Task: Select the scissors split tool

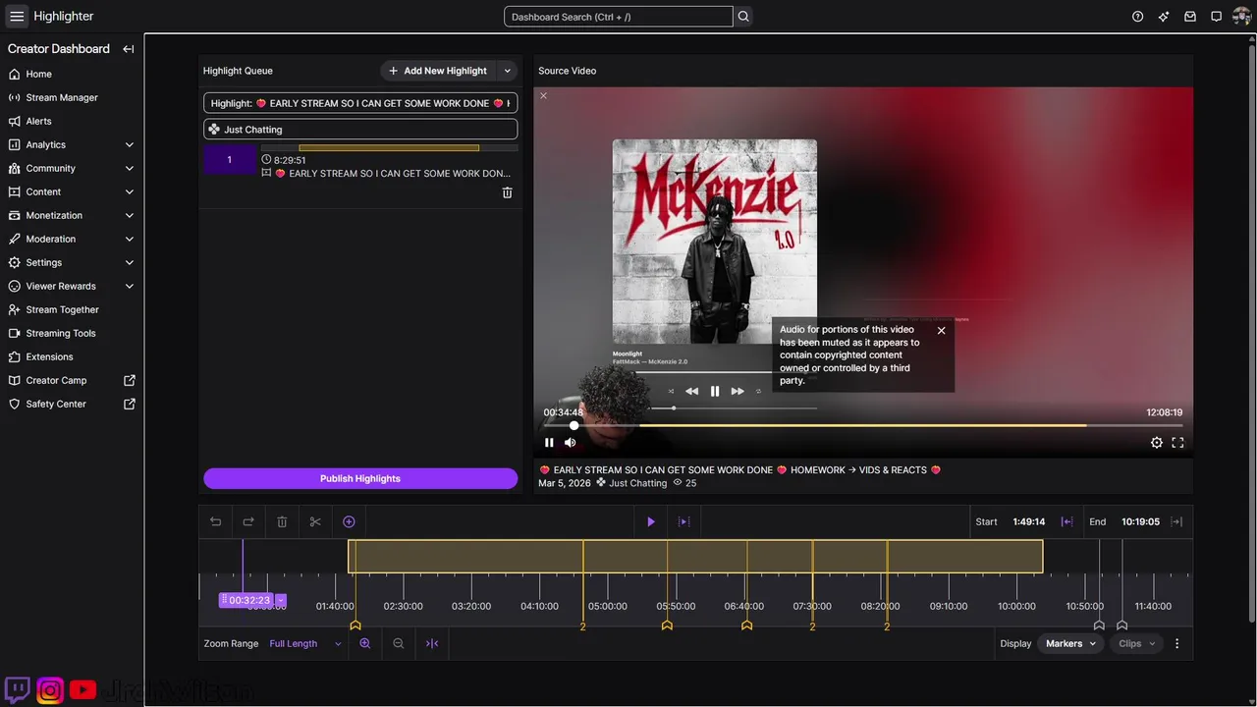Action: (315, 522)
